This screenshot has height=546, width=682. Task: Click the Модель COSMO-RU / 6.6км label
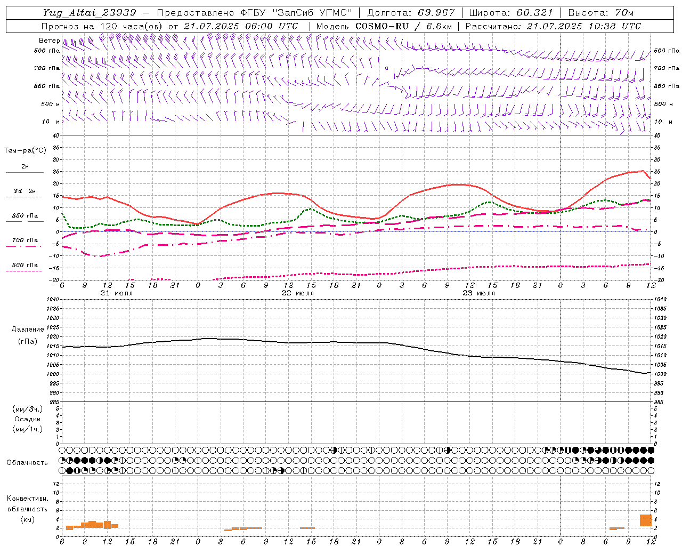pos(384,26)
